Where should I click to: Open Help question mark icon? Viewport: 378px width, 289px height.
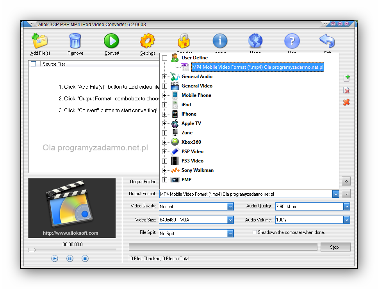pos(292,41)
